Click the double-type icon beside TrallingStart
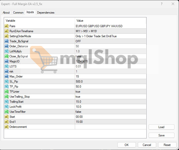 click(x=7, y=102)
